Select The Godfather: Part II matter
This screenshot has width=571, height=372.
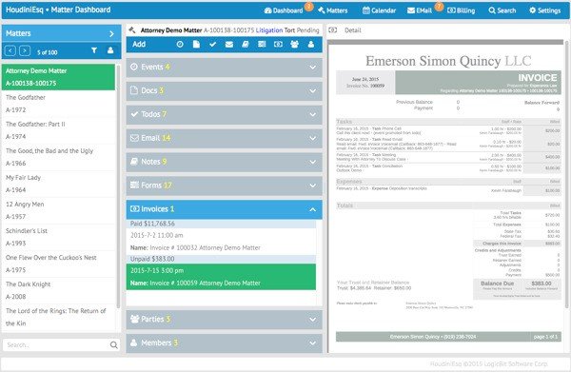pyautogui.click(x=58, y=130)
